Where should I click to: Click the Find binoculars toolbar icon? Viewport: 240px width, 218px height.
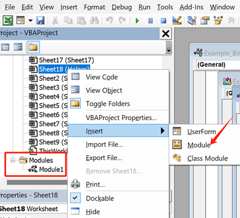tap(94, 21)
